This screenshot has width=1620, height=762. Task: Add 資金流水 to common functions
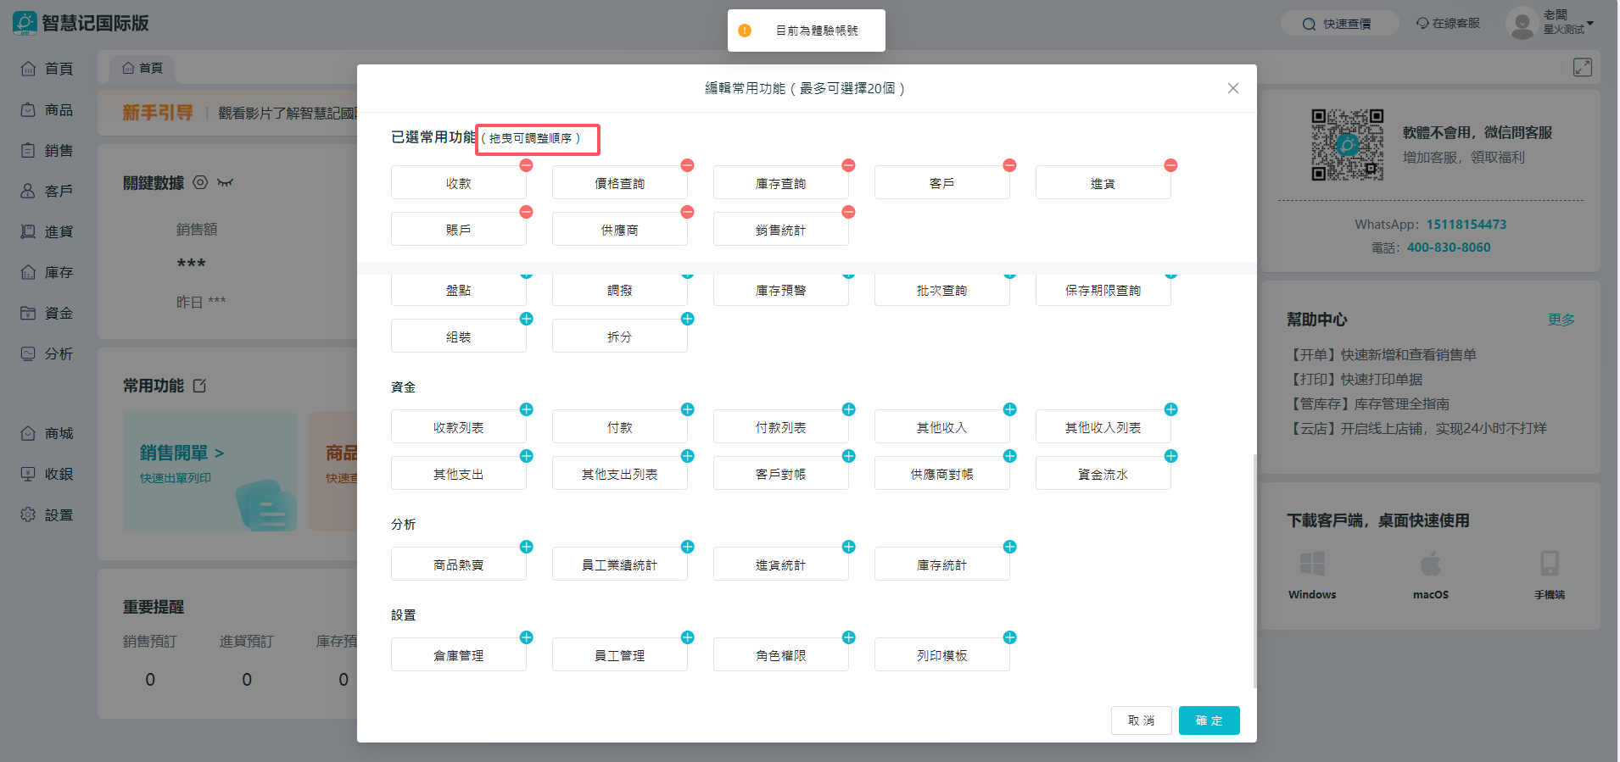coord(1170,456)
